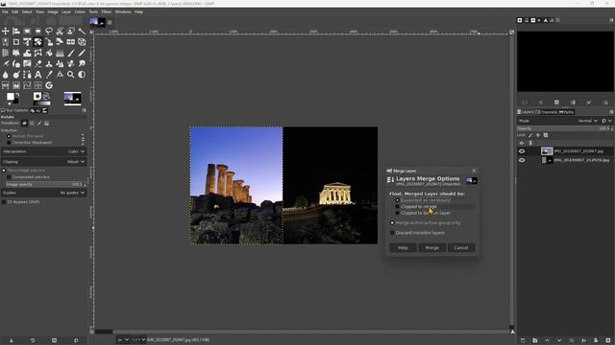Open the Clipping dropdown

pyautogui.click(x=43, y=162)
